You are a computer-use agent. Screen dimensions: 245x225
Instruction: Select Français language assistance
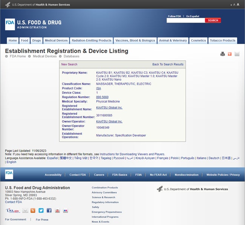pyautogui.click(x=163, y=158)
